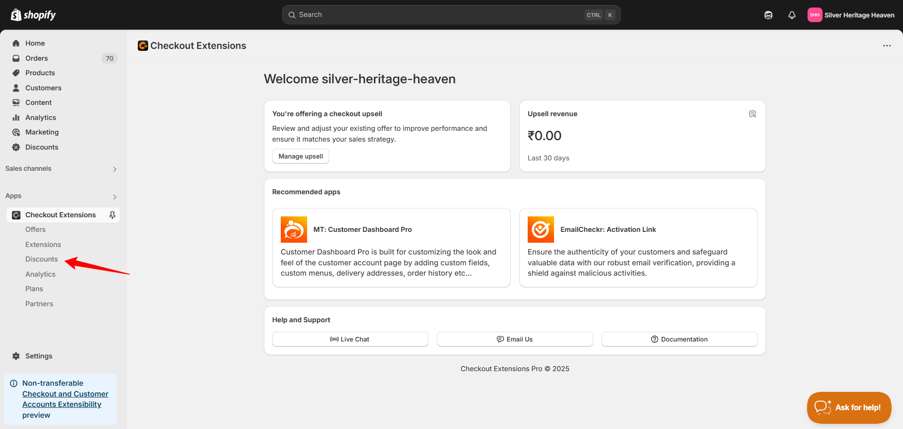Click "Checkout Extensions Pro © 2025" footer text

click(515, 369)
